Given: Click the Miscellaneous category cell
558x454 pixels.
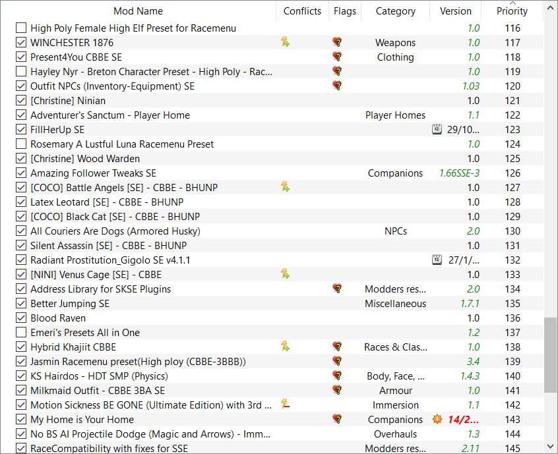Looking at the screenshot, I should pyautogui.click(x=395, y=304).
